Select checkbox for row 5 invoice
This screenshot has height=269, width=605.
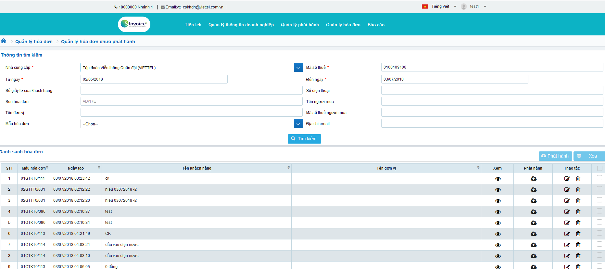(x=599, y=222)
